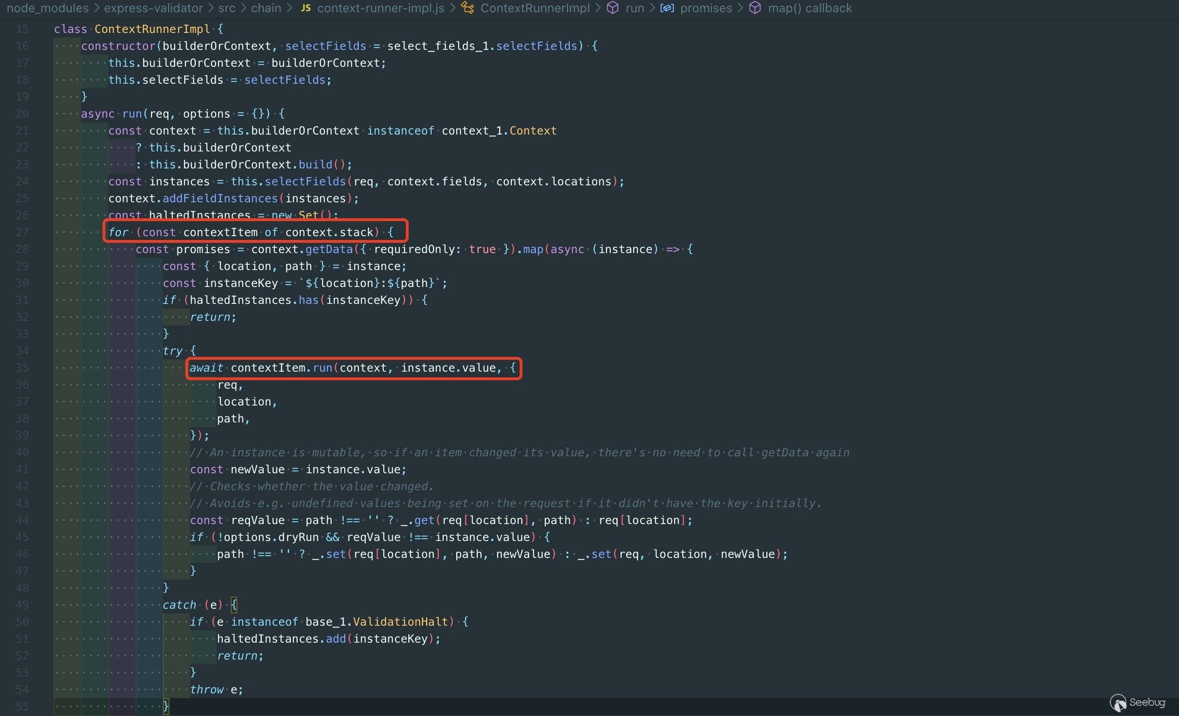Viewport: 1179px width, 716px height.
Task: Click the run method breadcrumb label
Action: click(x=635, y=8)
